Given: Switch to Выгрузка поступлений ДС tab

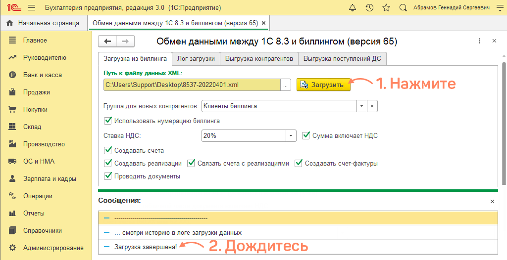Looking at the screenshot, I should [x=342, y=59].
